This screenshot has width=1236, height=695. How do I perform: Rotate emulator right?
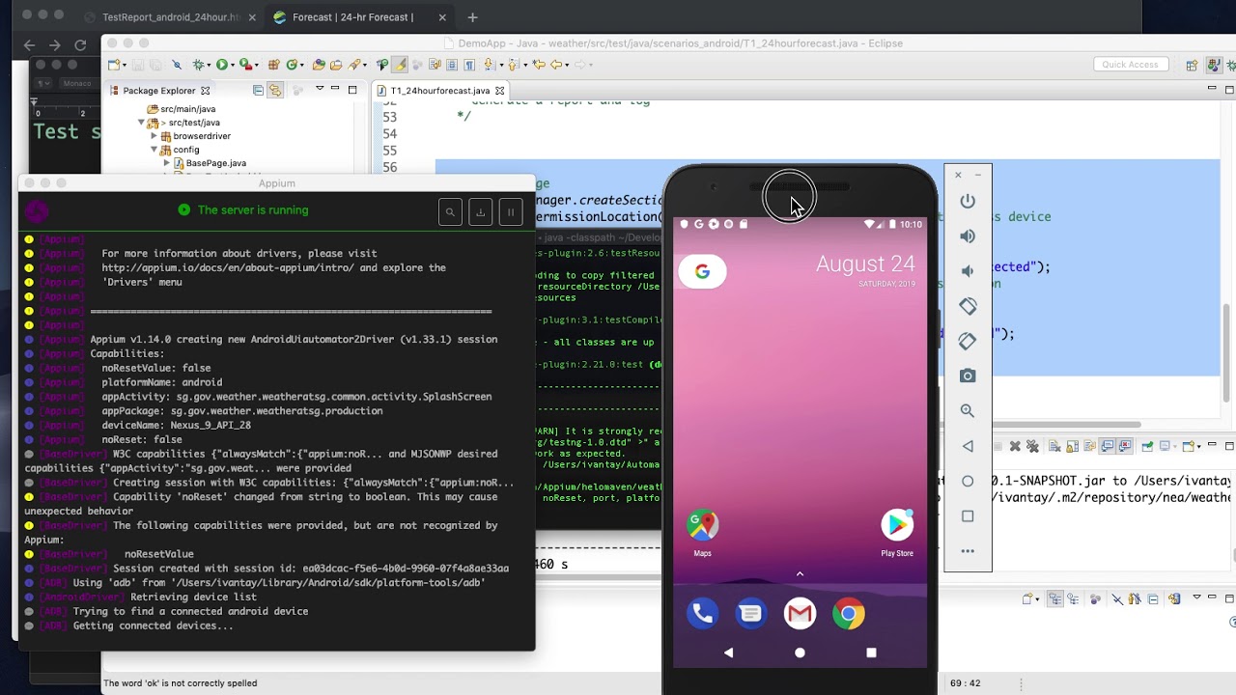(968, 341)
